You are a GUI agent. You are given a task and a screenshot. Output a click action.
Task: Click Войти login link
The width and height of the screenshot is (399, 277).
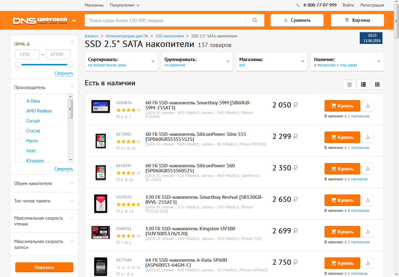tap(348, 5)
